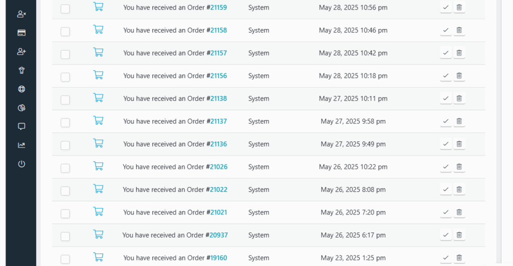Image resolution: width=513 pixels, height=266 pixels.
Task: Open the pie chart reports sidebar icon
Action: coord(21,108)
